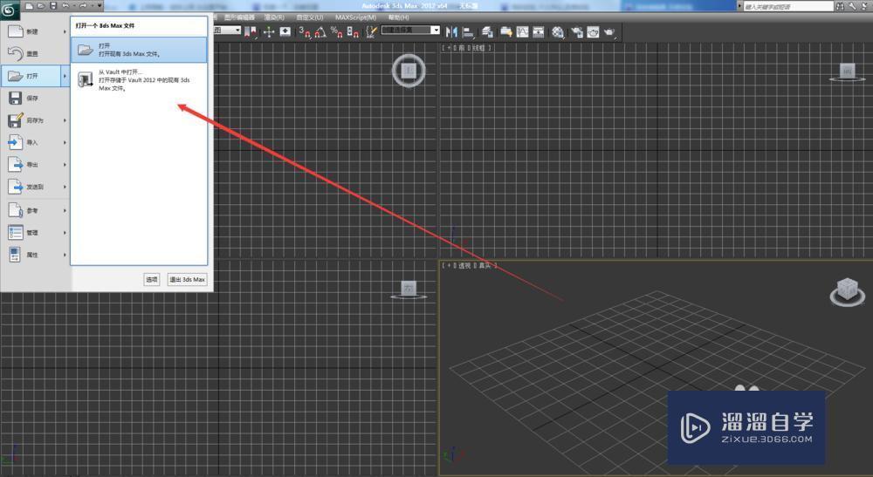
Task: Open the 图形编辑器 menu
Action: tap(239, 17)
